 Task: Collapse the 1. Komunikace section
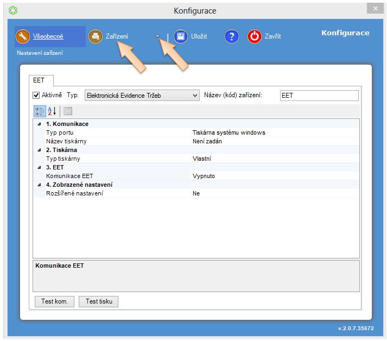(39, 124)
